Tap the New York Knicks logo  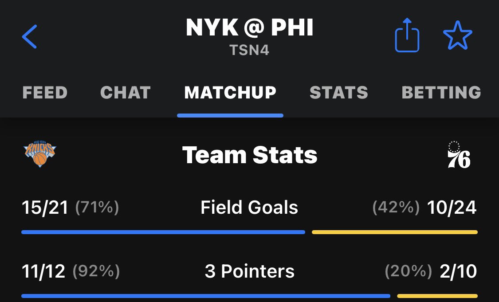coord(40,154)
